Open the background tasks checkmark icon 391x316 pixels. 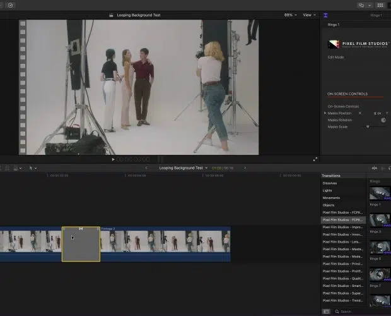tap(11, 5)
